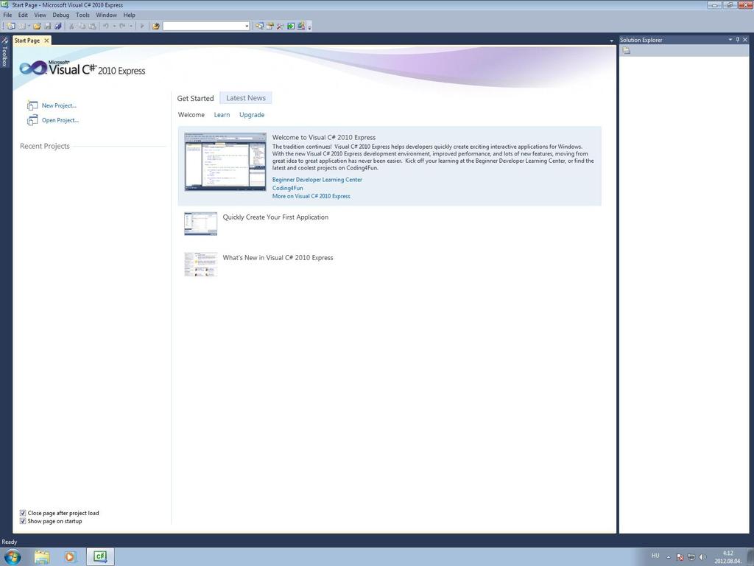Click the New Project toolbar icon

[x=11, y=26]
